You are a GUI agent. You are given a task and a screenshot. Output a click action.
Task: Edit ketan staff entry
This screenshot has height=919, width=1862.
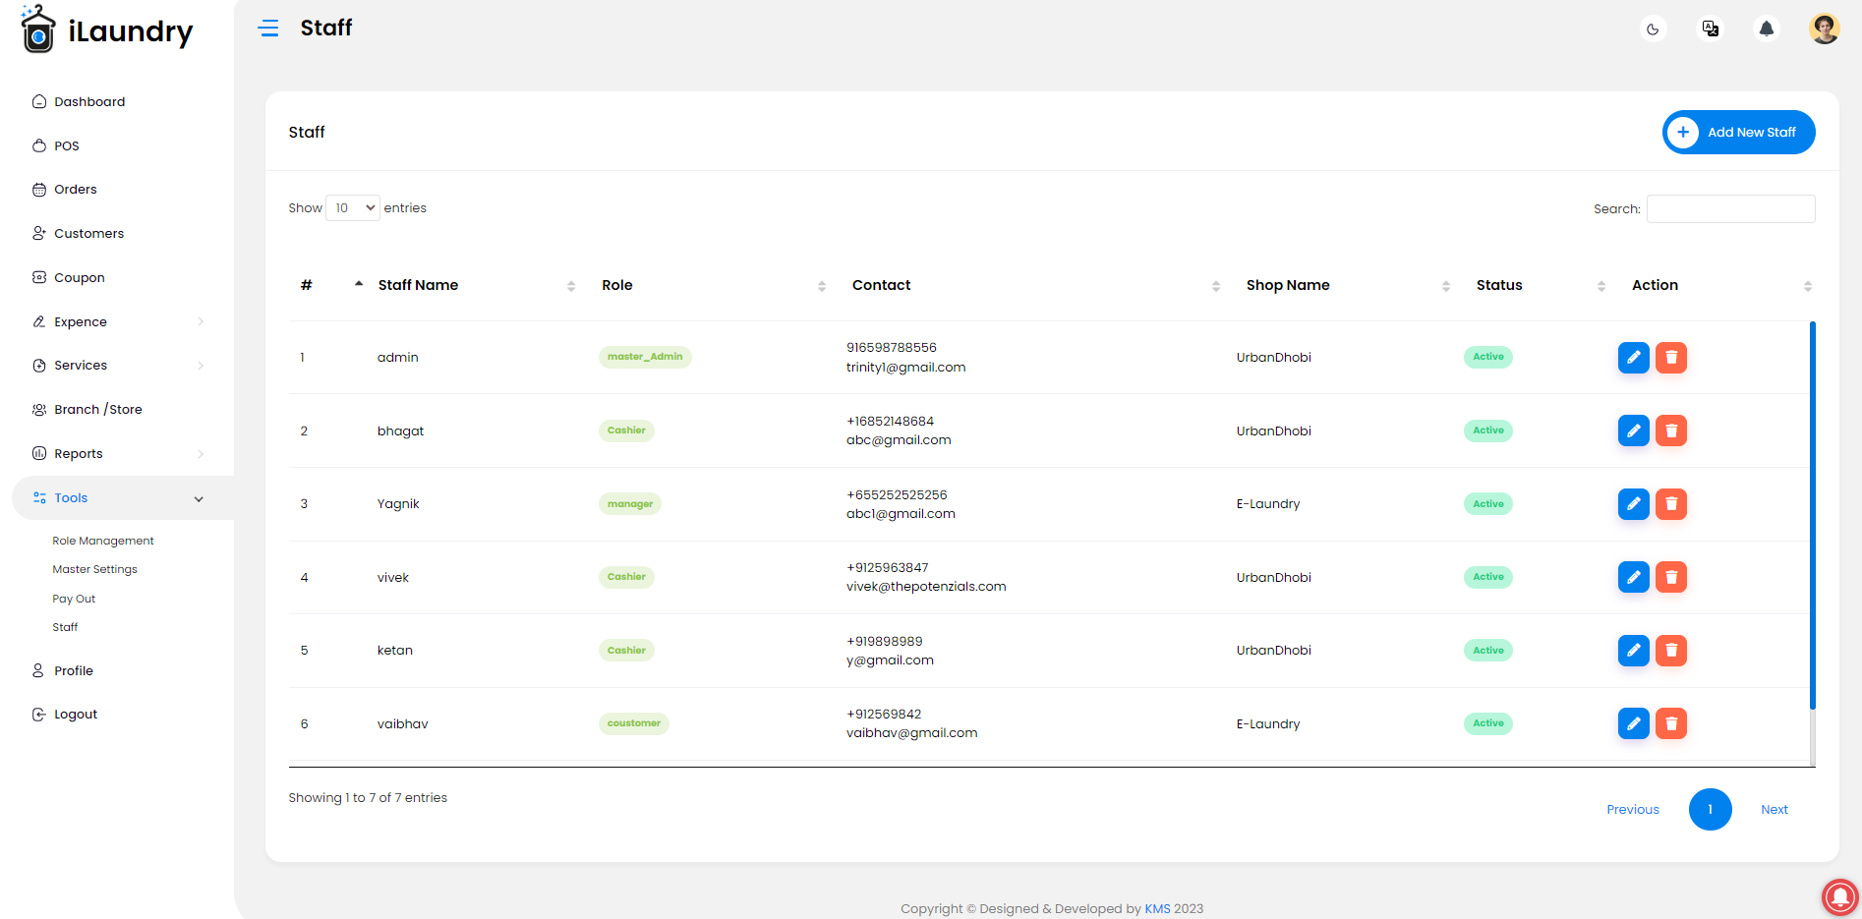click(x=1633, y=651)
